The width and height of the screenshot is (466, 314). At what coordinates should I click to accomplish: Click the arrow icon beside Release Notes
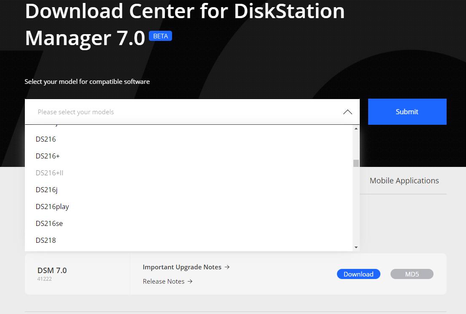click(x=190, y=282)
